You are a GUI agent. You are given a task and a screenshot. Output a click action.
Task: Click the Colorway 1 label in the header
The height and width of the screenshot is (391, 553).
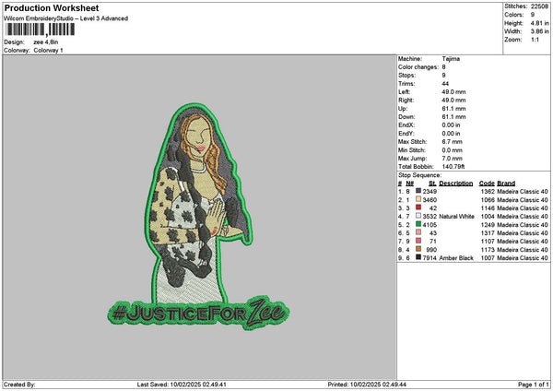coord(47,50)
